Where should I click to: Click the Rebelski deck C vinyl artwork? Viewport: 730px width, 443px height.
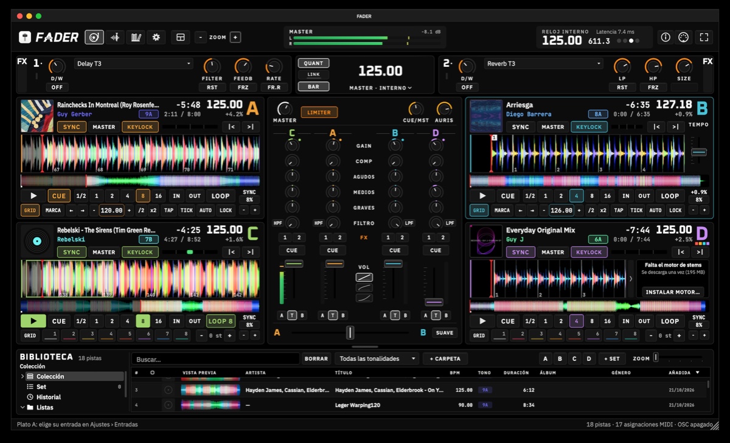36,241
